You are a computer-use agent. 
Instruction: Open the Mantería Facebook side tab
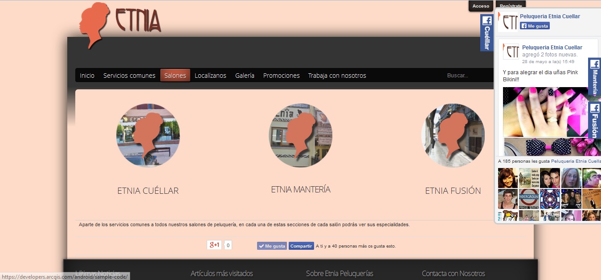point(594,76)
